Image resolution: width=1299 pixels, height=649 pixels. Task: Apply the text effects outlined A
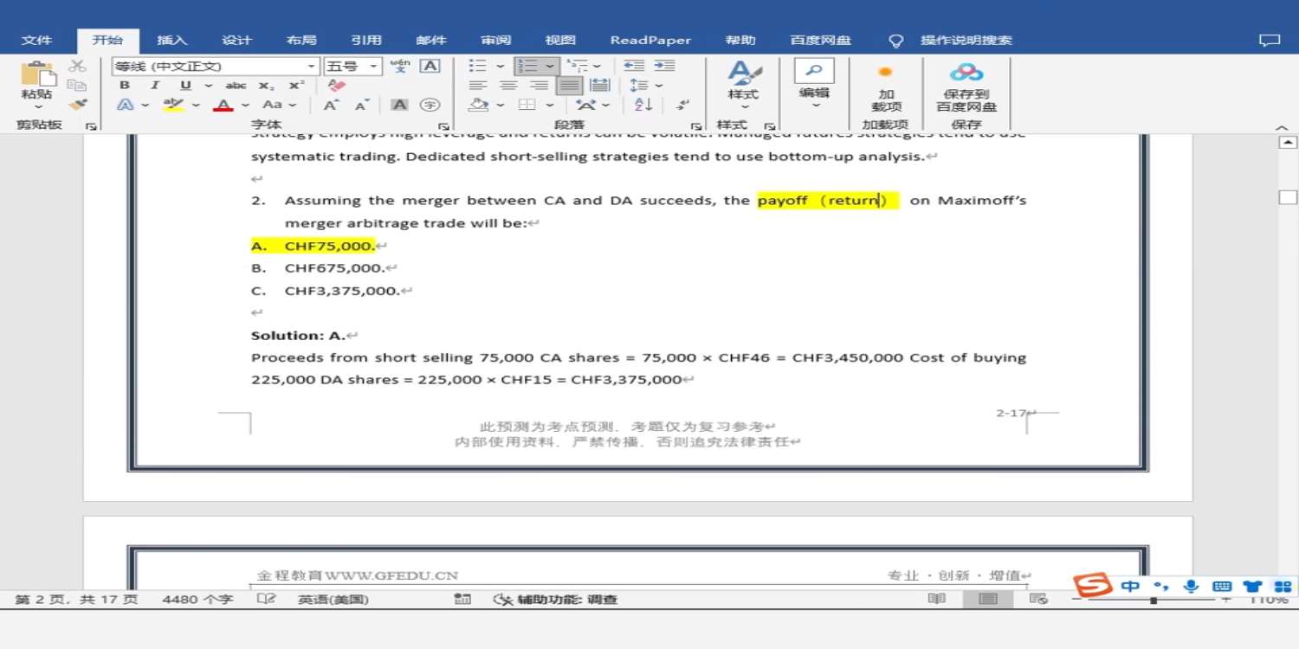[126, 105]
